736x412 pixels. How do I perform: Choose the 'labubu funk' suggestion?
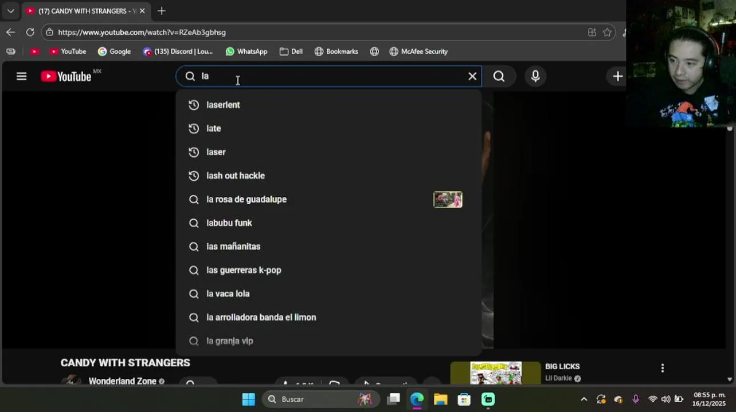click(x=328, y=223)
